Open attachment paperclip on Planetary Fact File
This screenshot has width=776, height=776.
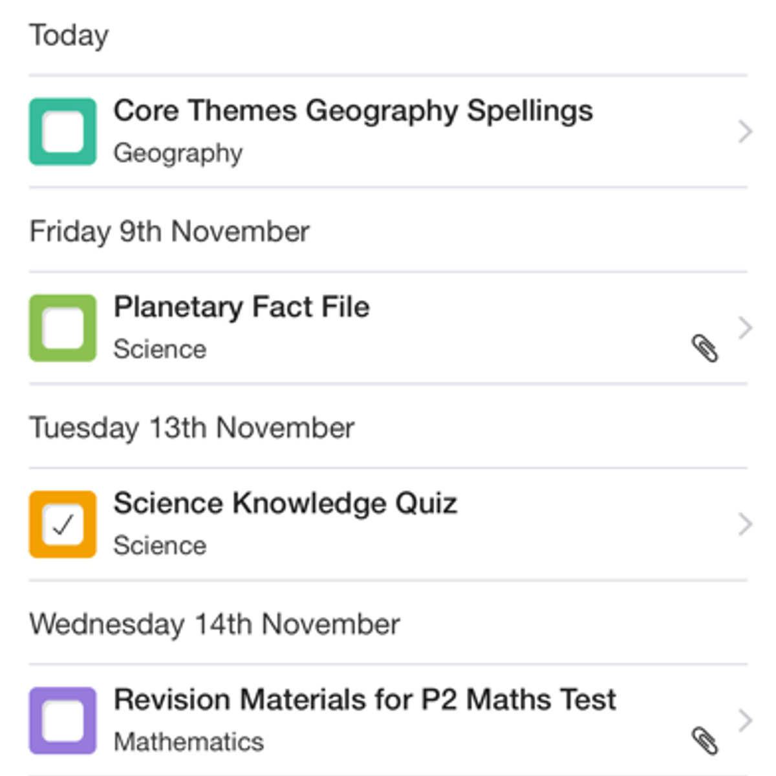point(704,349)
